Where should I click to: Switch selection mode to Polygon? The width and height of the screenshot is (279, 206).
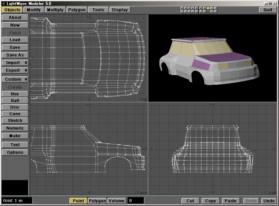(x=97, y=201)
